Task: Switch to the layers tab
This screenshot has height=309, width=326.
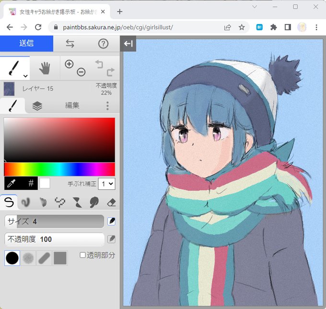Action: click(37, 106)
